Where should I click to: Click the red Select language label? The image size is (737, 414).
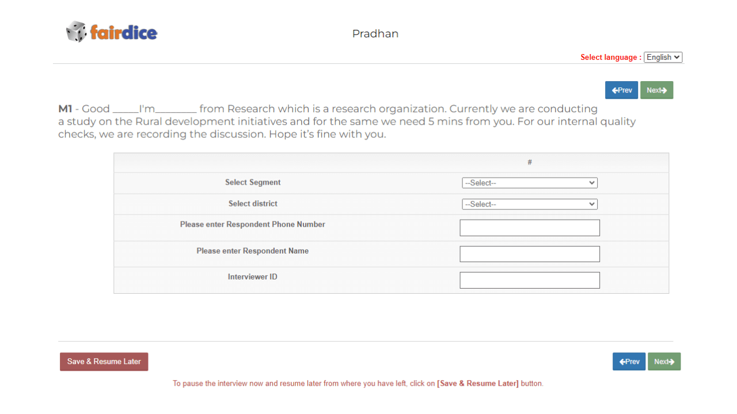tap(610, 57)
